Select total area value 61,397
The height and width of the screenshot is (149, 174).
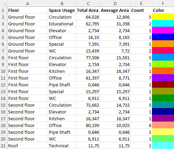point(88,78)
